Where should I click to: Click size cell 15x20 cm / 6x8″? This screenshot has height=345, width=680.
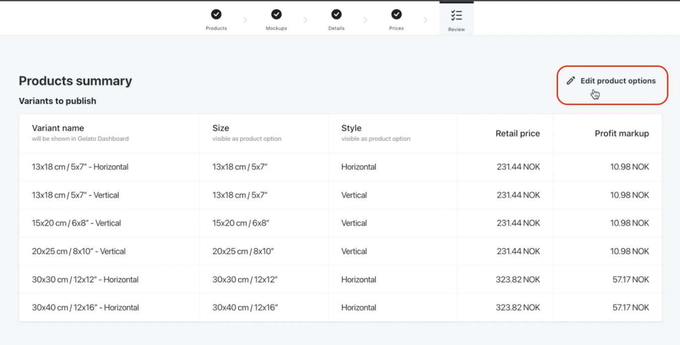coord(241,223)
